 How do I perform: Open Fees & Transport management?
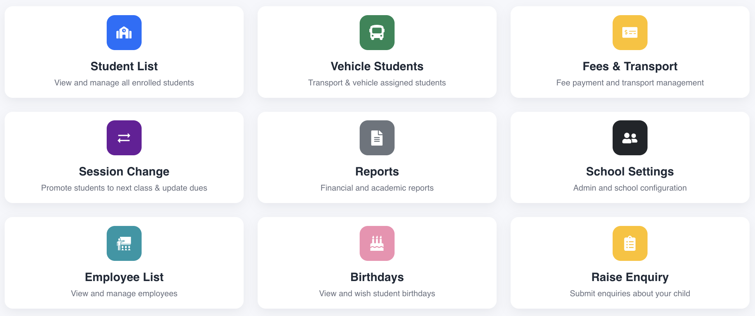tap(630, 52)
